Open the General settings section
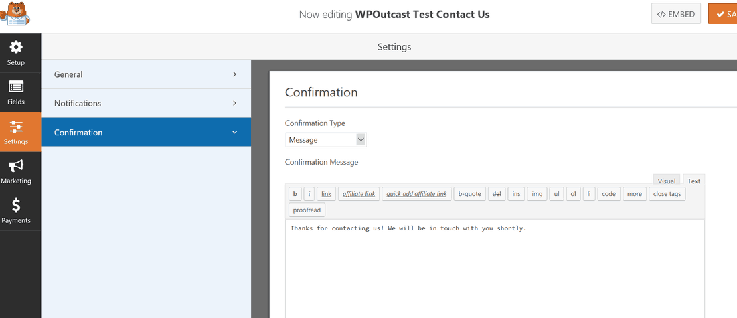This screenshot has height=318, width=737. 146,74
